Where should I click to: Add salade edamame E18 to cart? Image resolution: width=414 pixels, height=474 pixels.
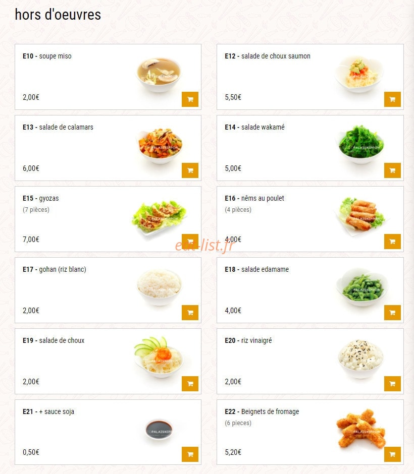click(x=392, y=313)
